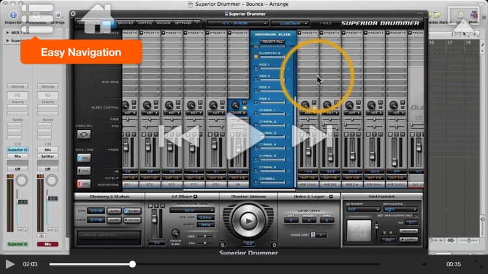
Task: Close the OH channel bleed editor
Action: [x=238, y=113]
